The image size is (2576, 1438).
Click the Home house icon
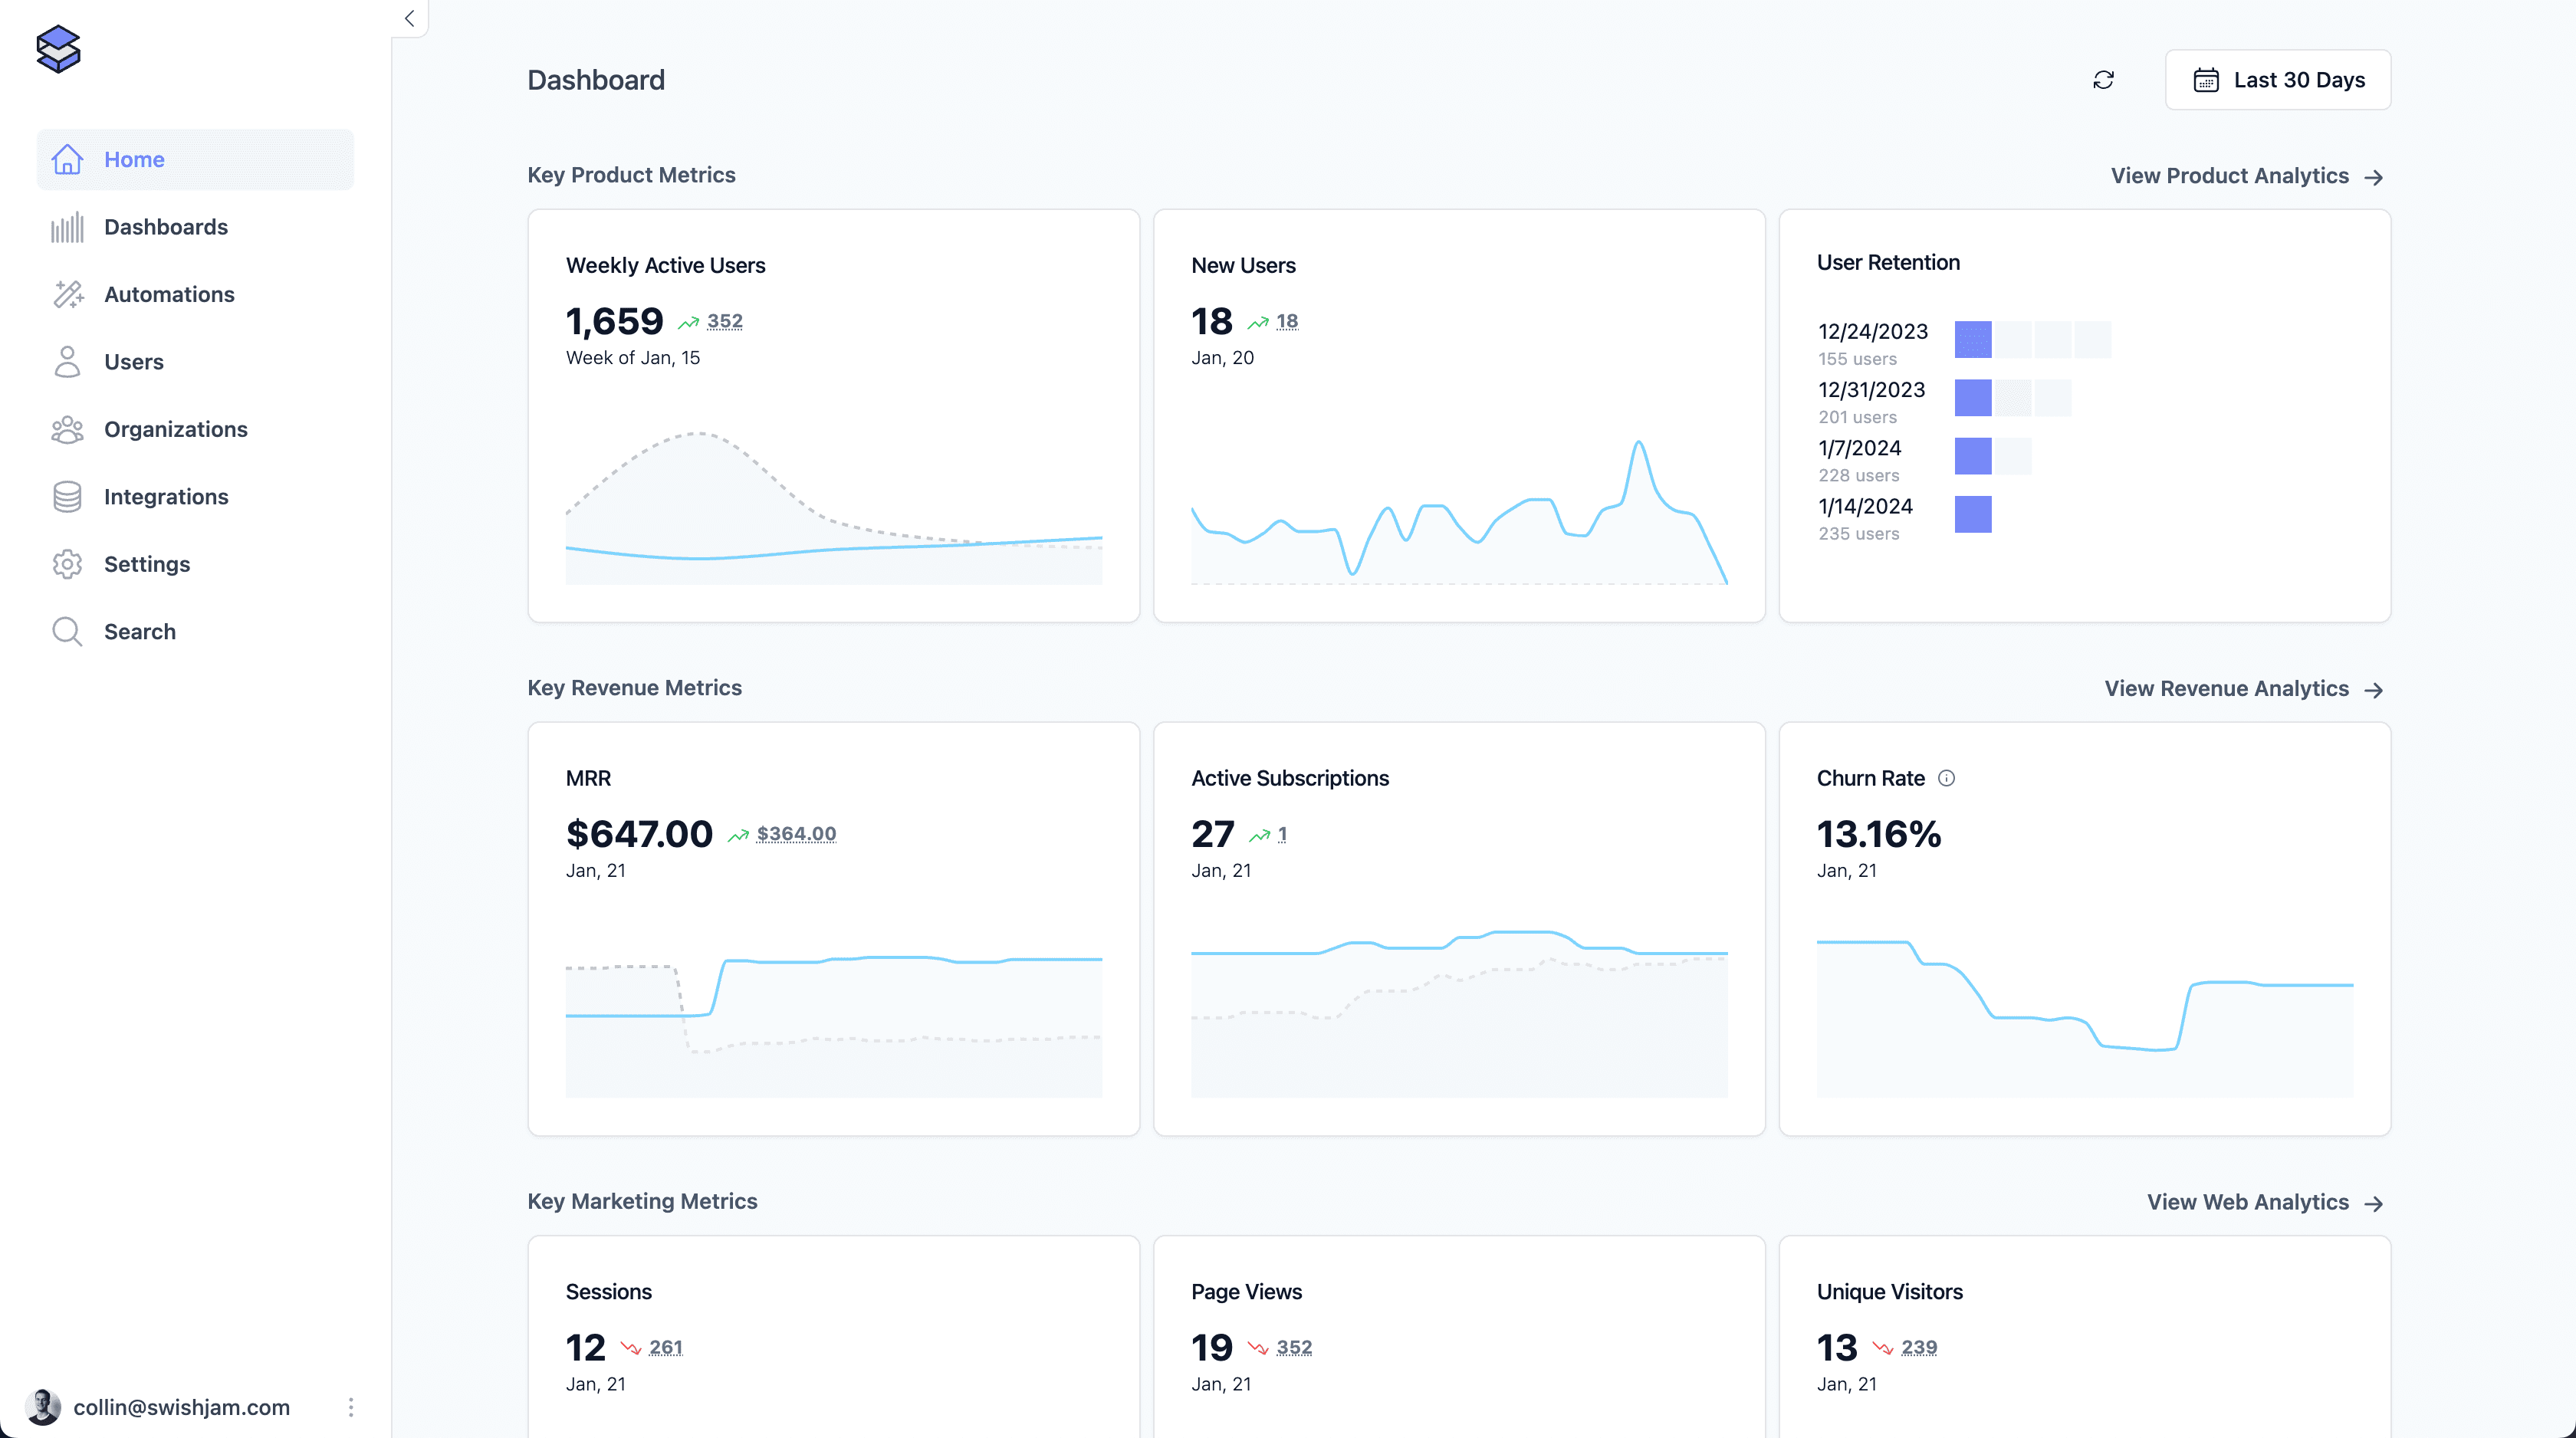click(67, 159)
